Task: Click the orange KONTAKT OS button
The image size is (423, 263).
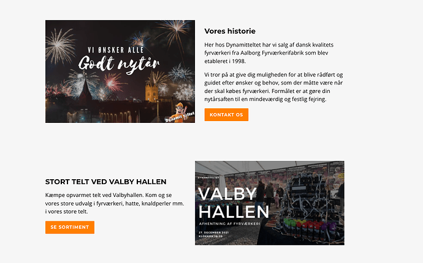Action: 226,114
